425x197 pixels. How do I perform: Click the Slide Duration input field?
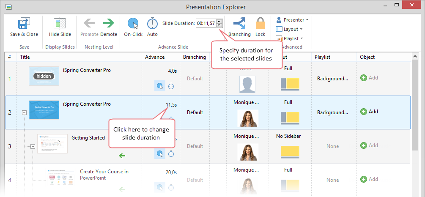click(x=206, y=23)
